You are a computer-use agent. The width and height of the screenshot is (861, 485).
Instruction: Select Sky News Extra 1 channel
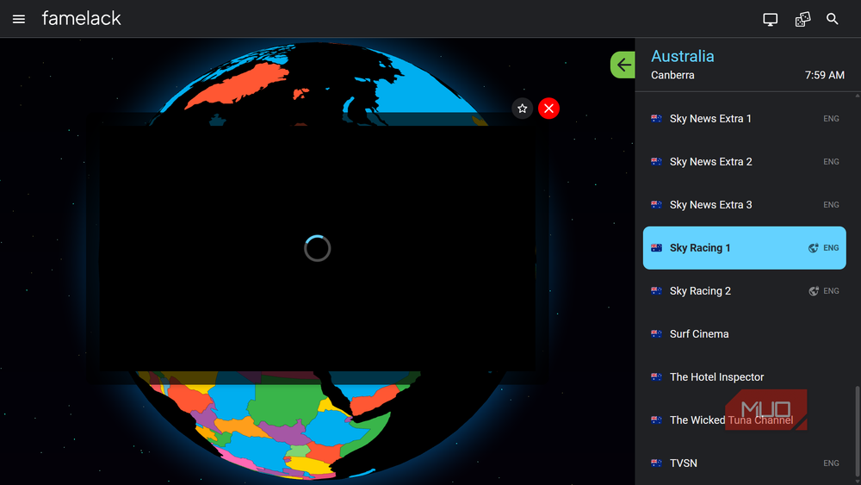tap(744, 119)
